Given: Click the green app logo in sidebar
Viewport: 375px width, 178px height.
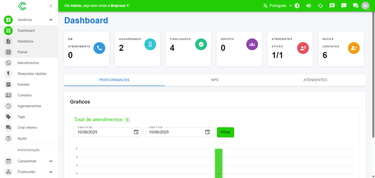Looking at the screenshot, I should (22, 6).
